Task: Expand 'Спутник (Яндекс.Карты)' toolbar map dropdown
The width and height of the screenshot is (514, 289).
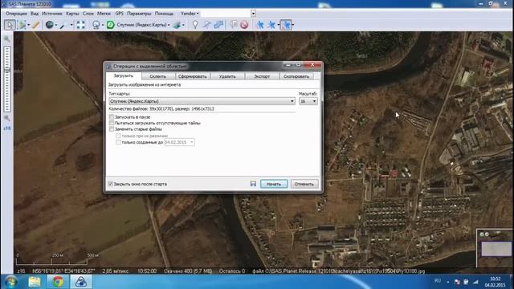Action: pyautogui.click(x=169, y=25)
